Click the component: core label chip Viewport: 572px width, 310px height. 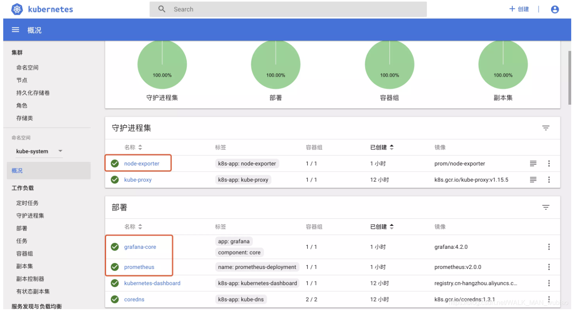point(239,252)
